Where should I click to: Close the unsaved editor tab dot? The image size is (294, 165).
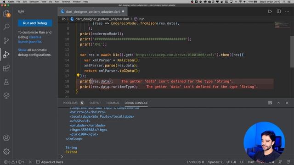(x=123, y=11)
